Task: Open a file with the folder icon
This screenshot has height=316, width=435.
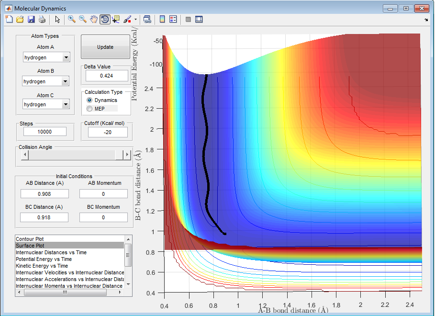Action: point(20,20)
